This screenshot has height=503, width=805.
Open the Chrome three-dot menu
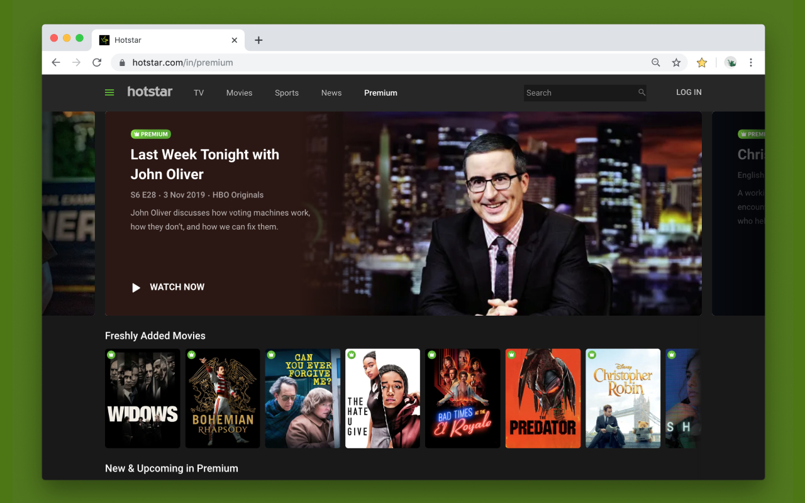coord(751,62)
